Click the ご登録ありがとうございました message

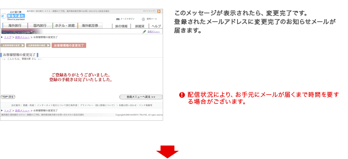click(x=81, y=76)
